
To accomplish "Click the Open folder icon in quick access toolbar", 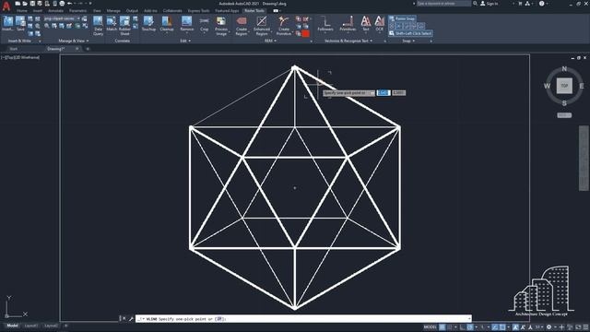I will point(25,4).
